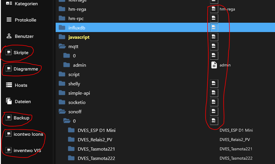
Task: Collapse the sonoff folder
Action: pyautogui.click(x=62, y=112)
